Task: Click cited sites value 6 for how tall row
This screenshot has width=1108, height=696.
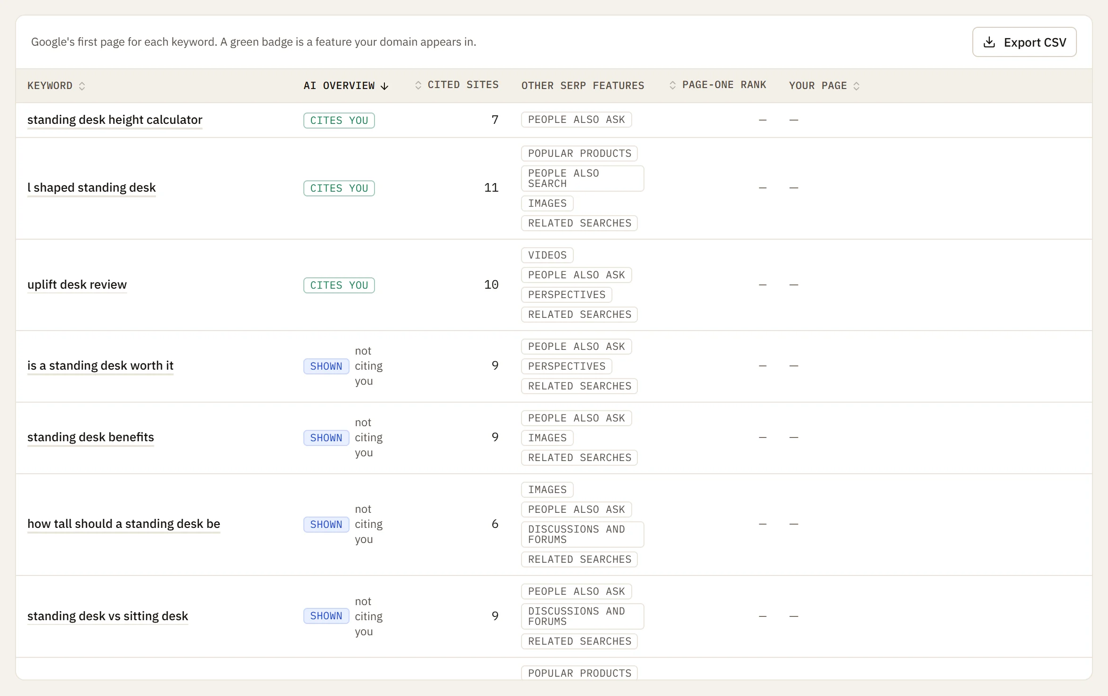Action: (495, 524)
